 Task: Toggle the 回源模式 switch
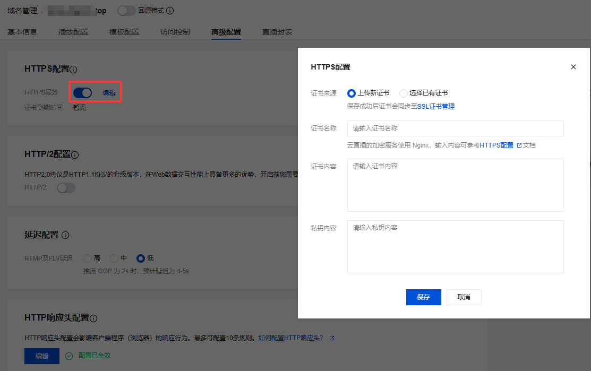click(126, 11)
